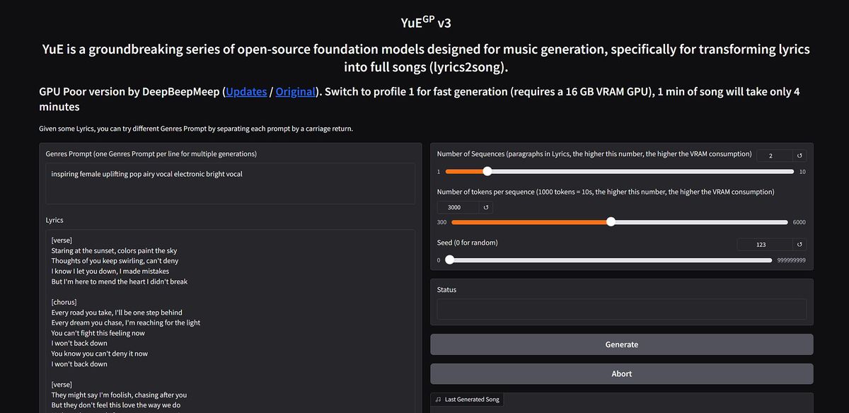This screenshot has height=413, width=849.
Task: Click the 'YuE GP v3' title
Action: click(426, 22)
